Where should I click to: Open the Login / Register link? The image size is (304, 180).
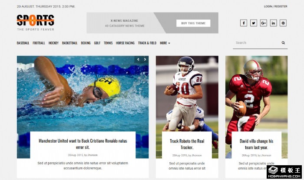(275, 7)
